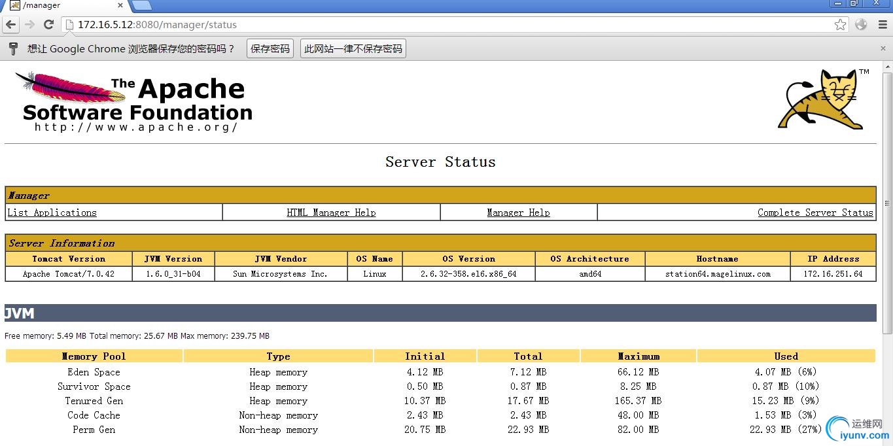
Task: Go forward with the browser forward arrow
Action: [x=29, y=25]
